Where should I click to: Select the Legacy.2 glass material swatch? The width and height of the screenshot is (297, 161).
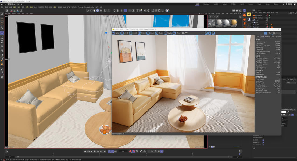click(x=211, y=22)
